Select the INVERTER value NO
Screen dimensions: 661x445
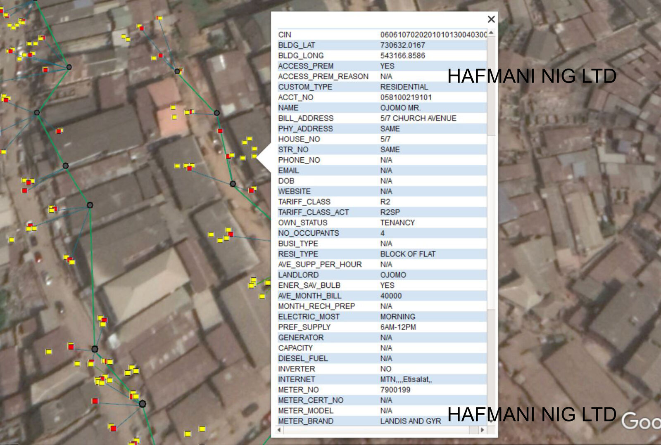[x=385, y=369]
